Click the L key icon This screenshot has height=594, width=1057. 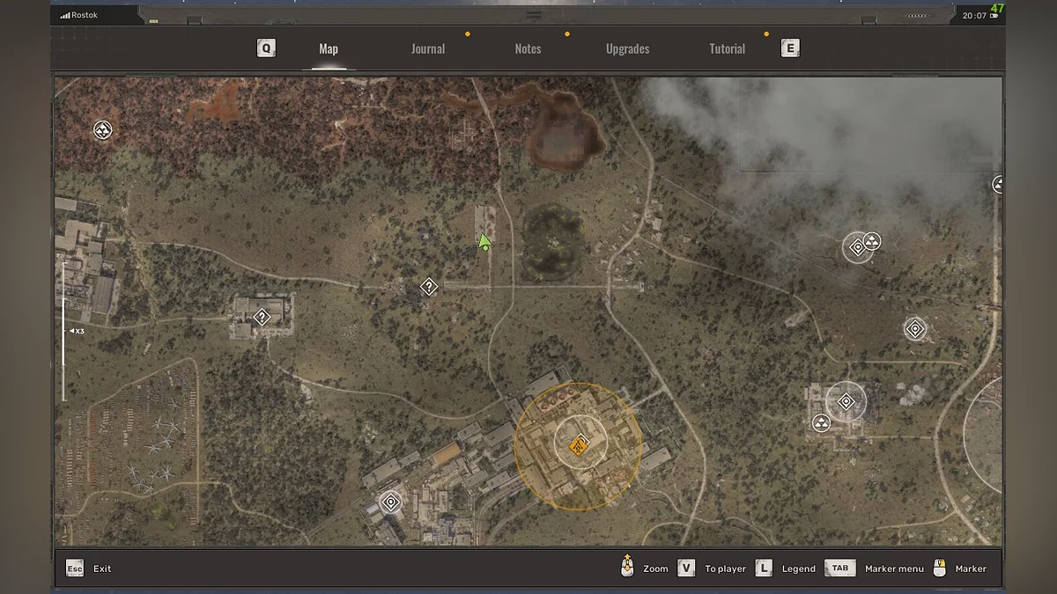tap(764, 568)
